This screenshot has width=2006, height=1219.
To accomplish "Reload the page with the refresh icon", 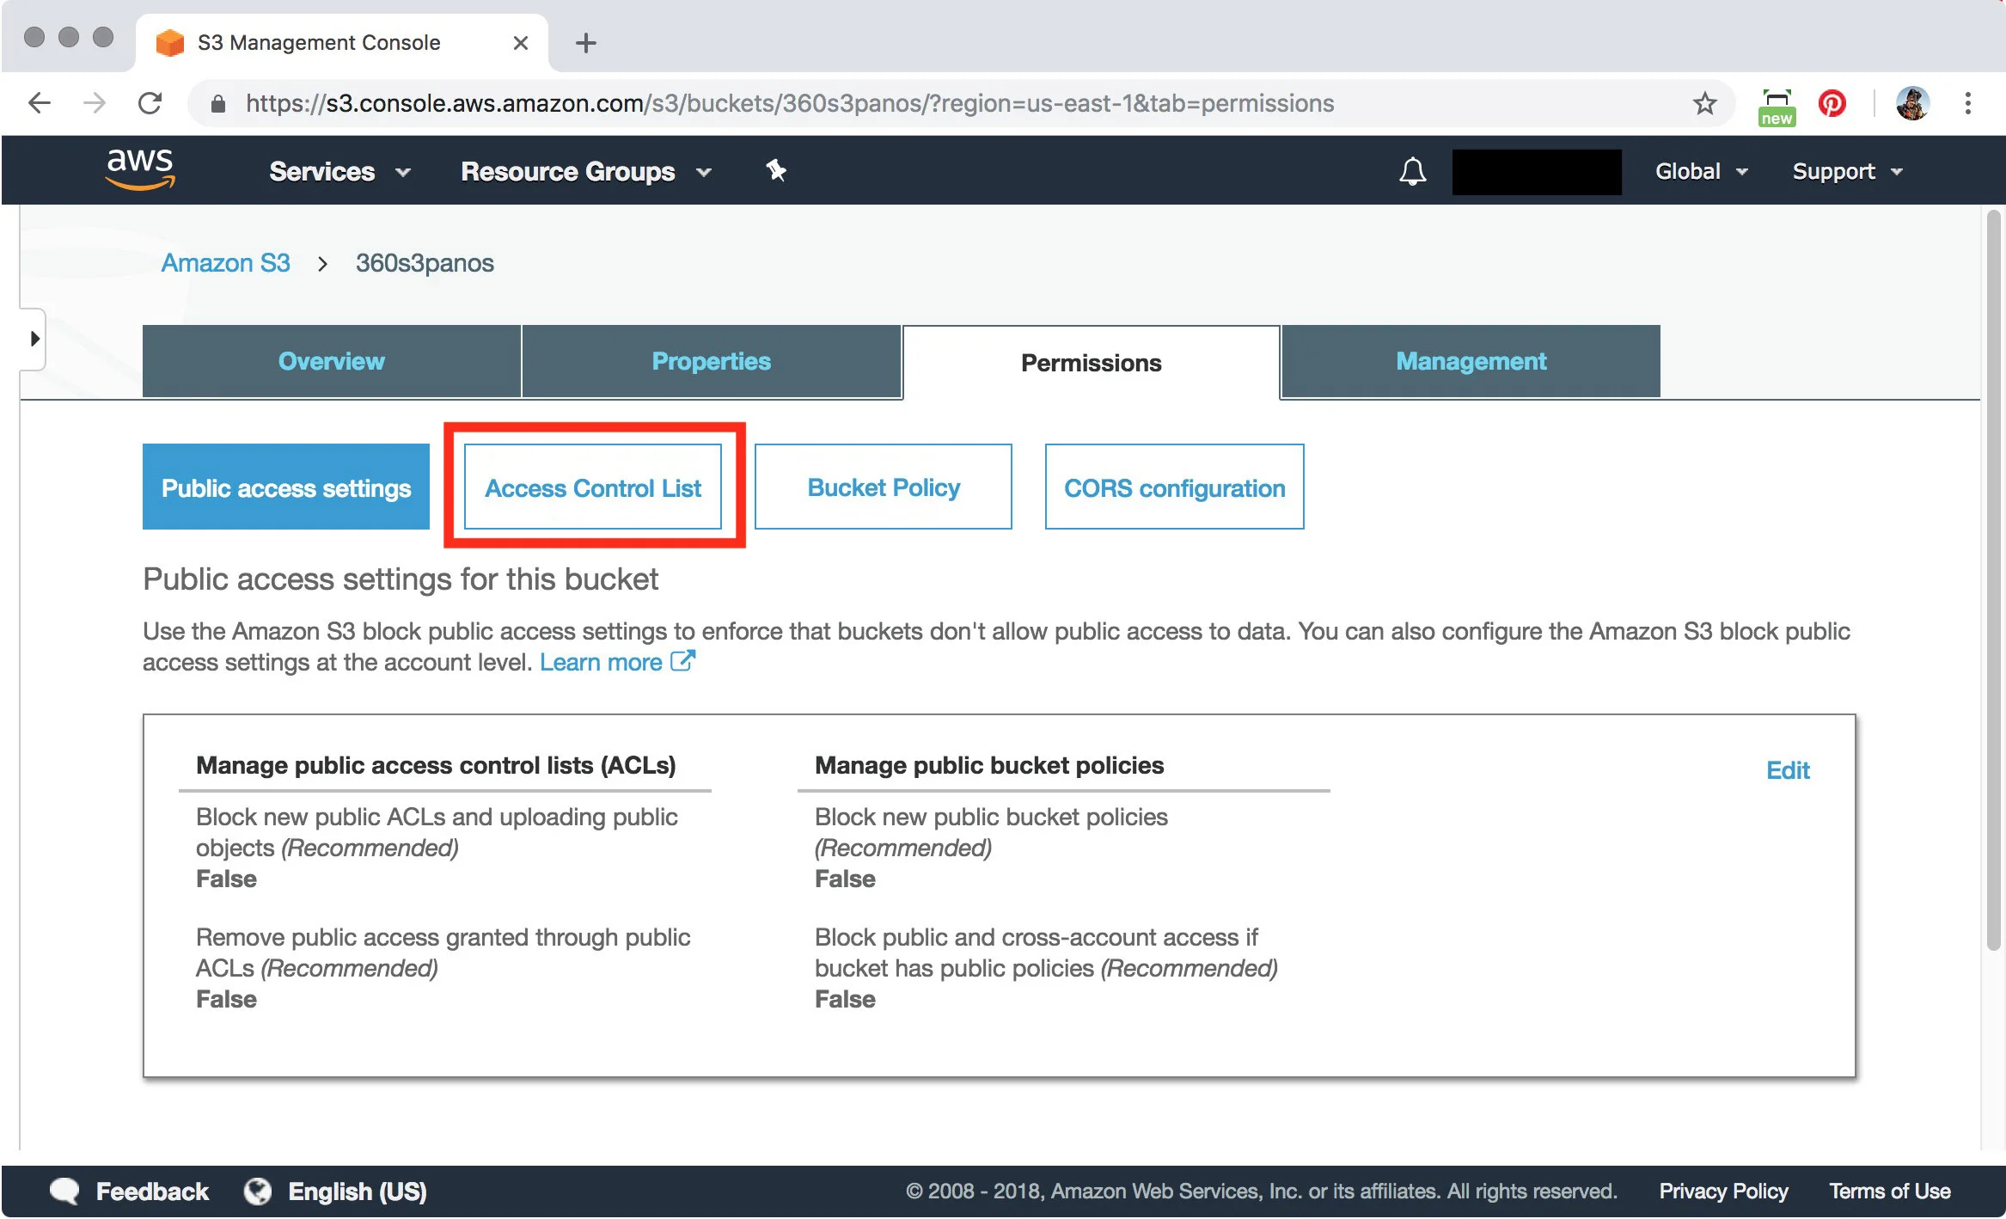I will click(x=150, y=103).
